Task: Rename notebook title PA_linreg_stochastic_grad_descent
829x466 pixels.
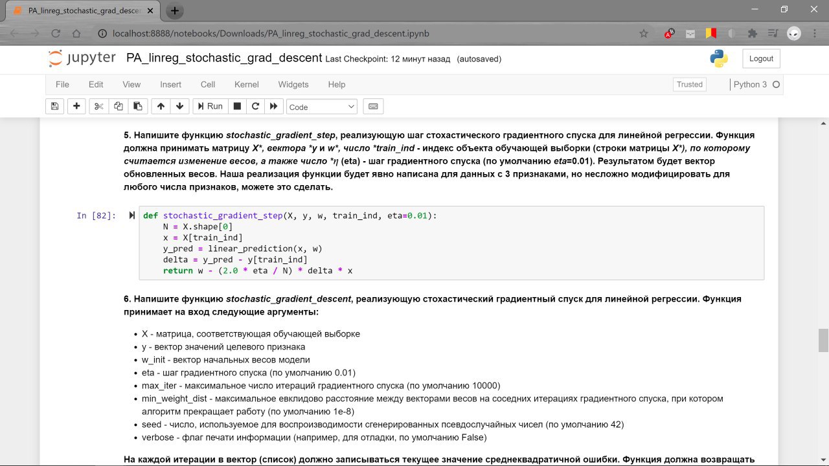Action: coord(224,58)
